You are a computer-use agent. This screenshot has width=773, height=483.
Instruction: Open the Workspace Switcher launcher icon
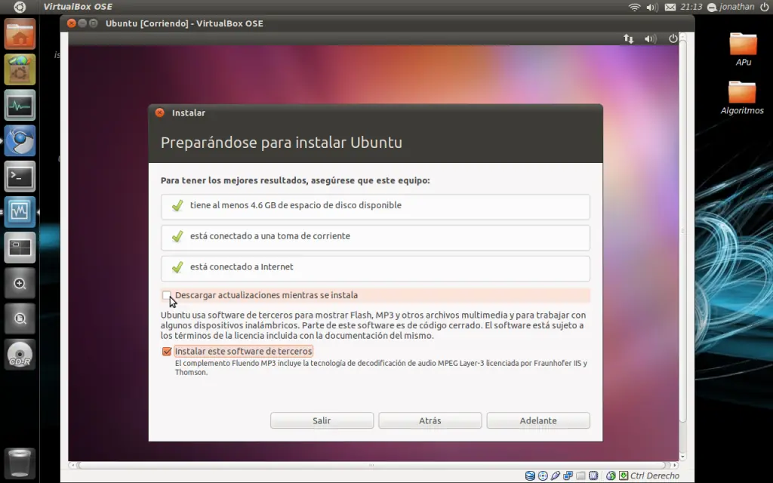click(20, 247)
